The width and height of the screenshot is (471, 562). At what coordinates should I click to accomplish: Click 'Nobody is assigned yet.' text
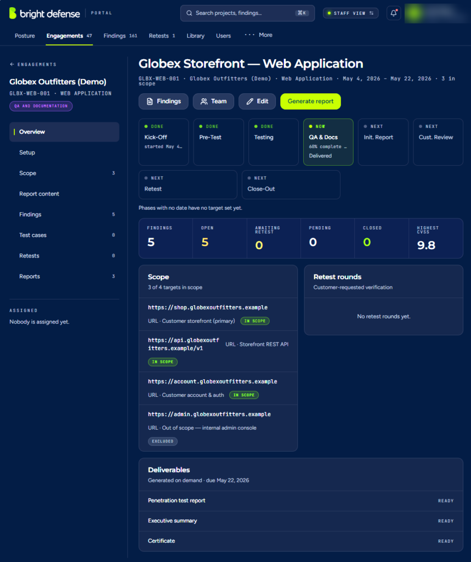(39, 322)
